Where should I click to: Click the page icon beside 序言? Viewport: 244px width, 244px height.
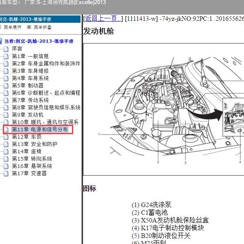[x=6, y=49]
